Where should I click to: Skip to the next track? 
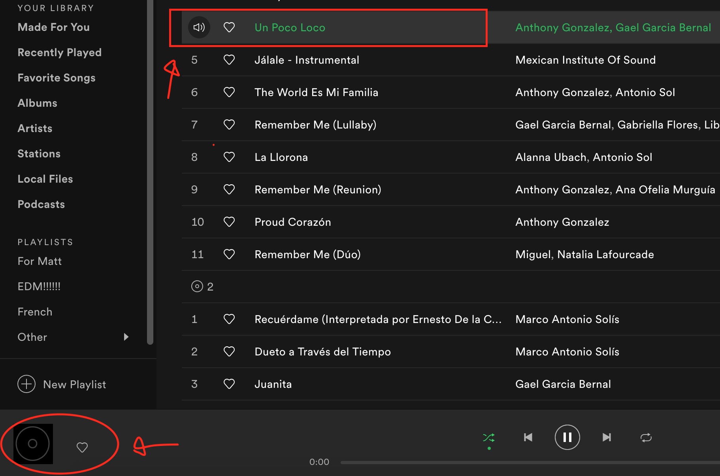[607, 437]
